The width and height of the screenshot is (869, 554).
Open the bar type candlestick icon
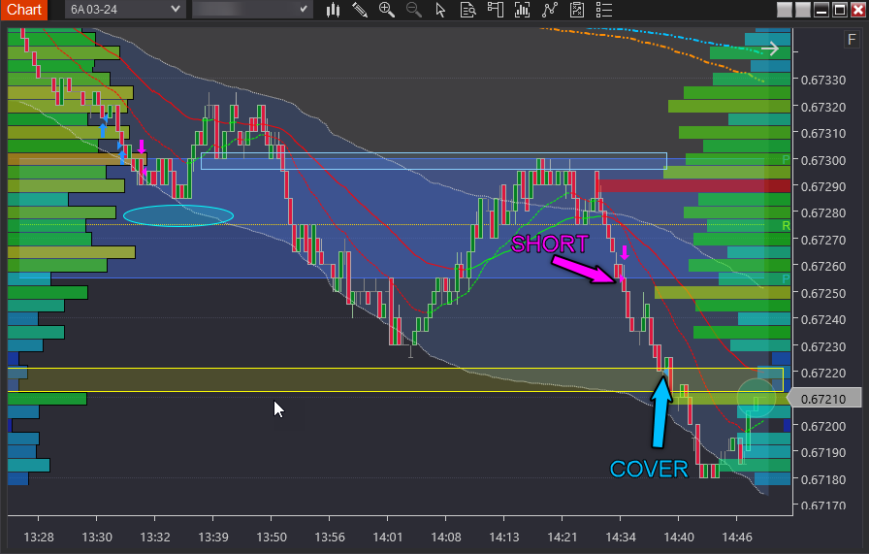(x=333, y=10)
